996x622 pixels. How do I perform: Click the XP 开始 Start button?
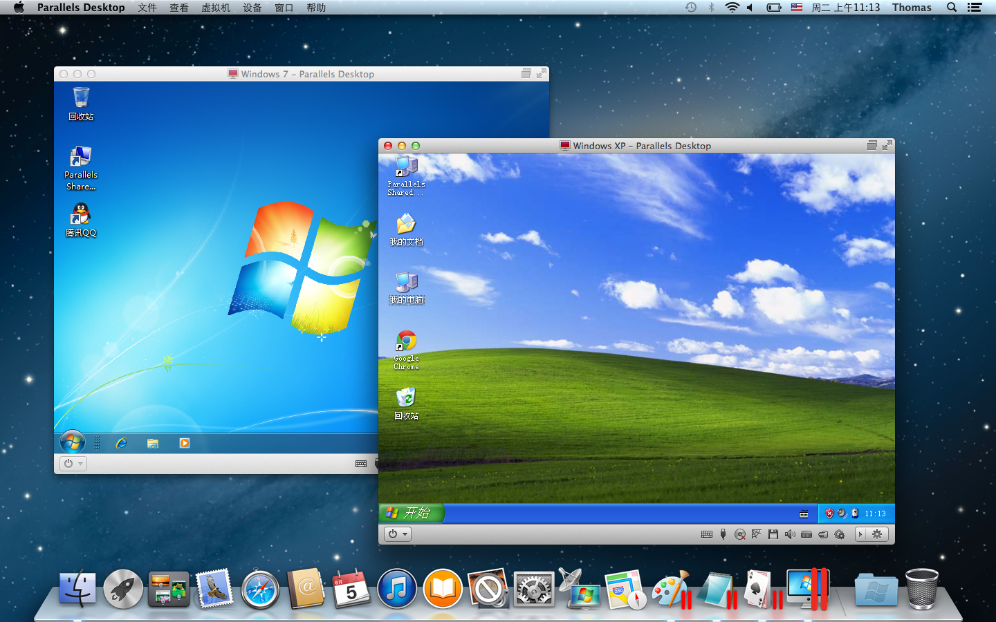pos(411,513)
